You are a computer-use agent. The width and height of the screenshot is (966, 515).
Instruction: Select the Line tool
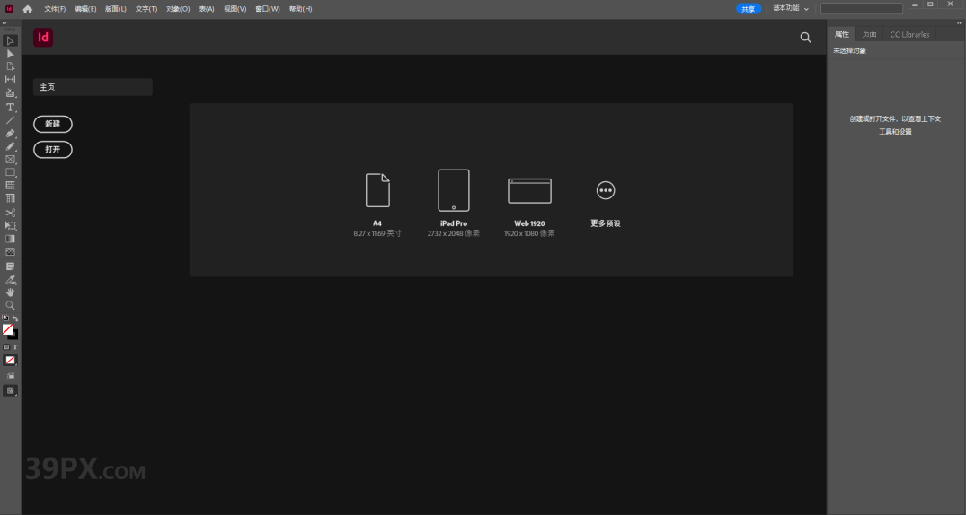tap(10, 120)
